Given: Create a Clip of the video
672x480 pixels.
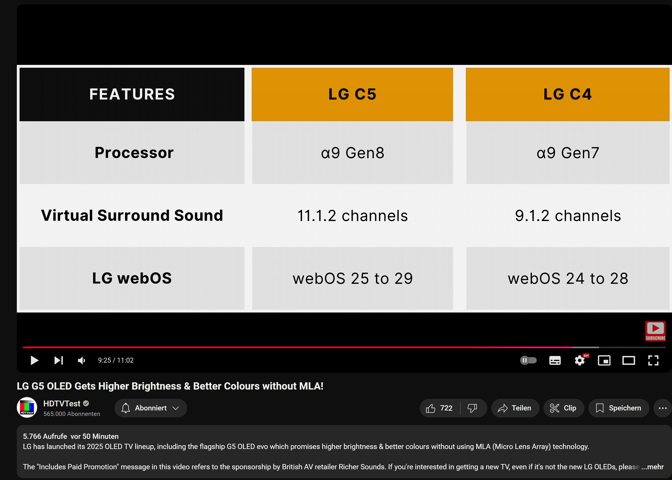Looking at the screenshot, I should pyautogui.click(x=564, y=408).
